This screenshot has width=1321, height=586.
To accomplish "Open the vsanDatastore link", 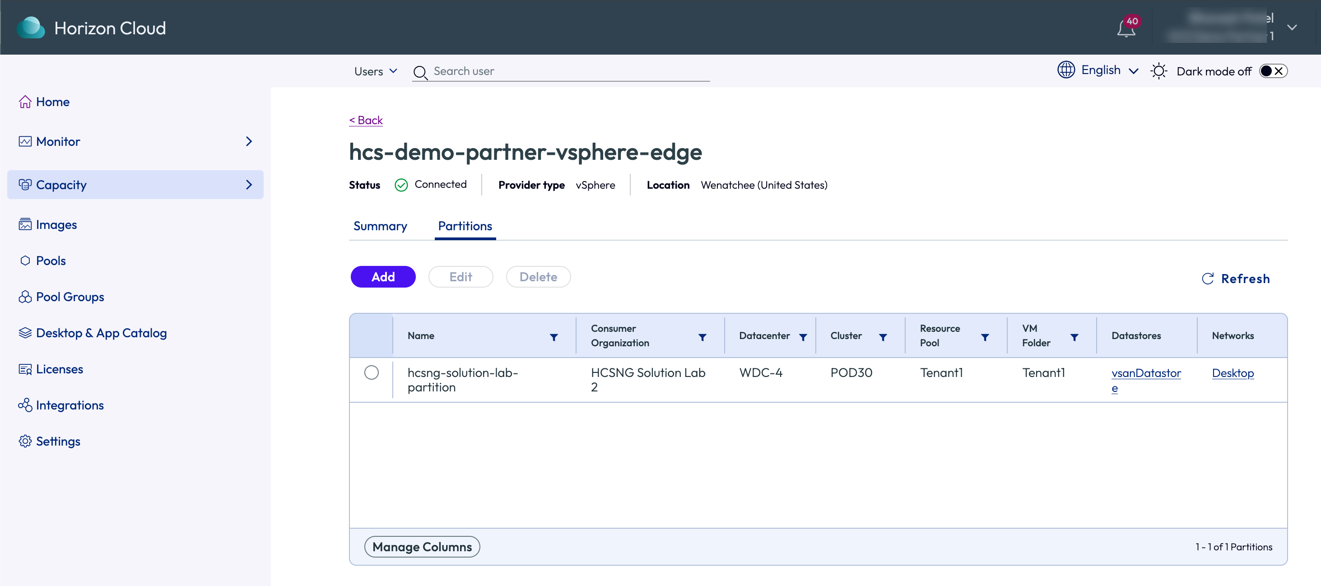I will 1146,380.
